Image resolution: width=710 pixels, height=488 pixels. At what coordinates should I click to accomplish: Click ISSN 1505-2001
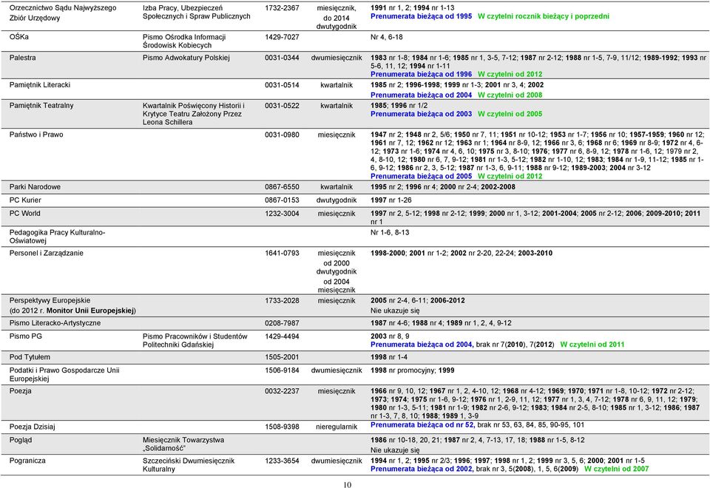coord(282,357)
